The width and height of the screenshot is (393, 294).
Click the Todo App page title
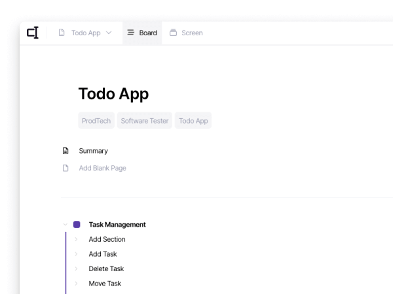point(113,94)
